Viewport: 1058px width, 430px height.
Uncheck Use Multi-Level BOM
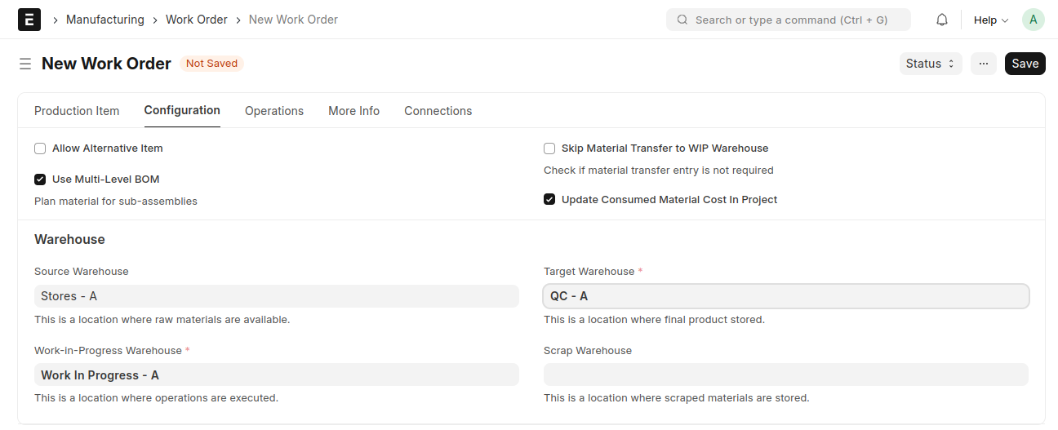click(x=40, y=180)
